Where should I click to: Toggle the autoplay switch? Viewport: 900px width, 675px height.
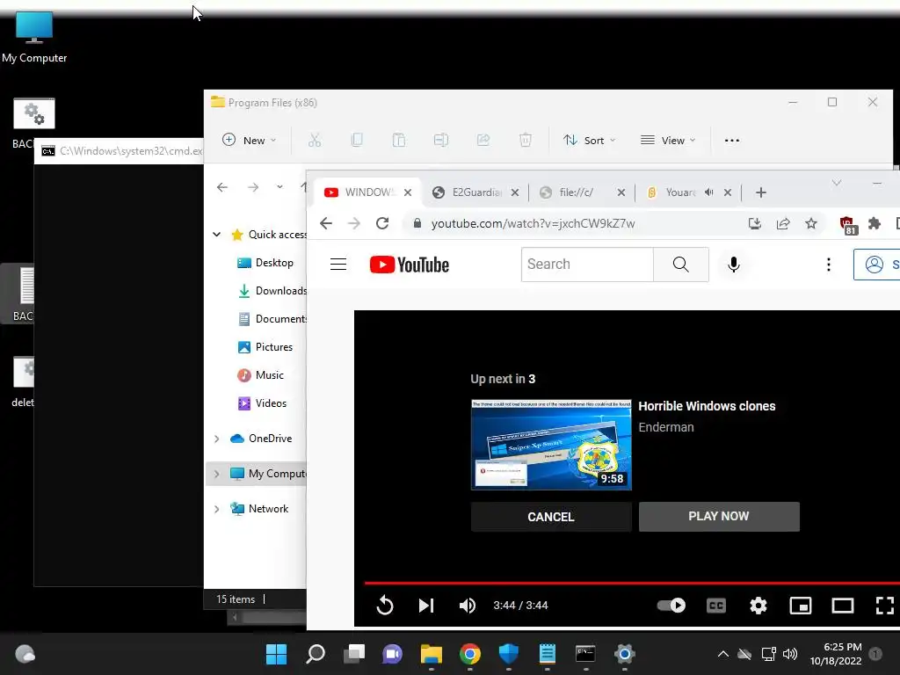(671, 605)
